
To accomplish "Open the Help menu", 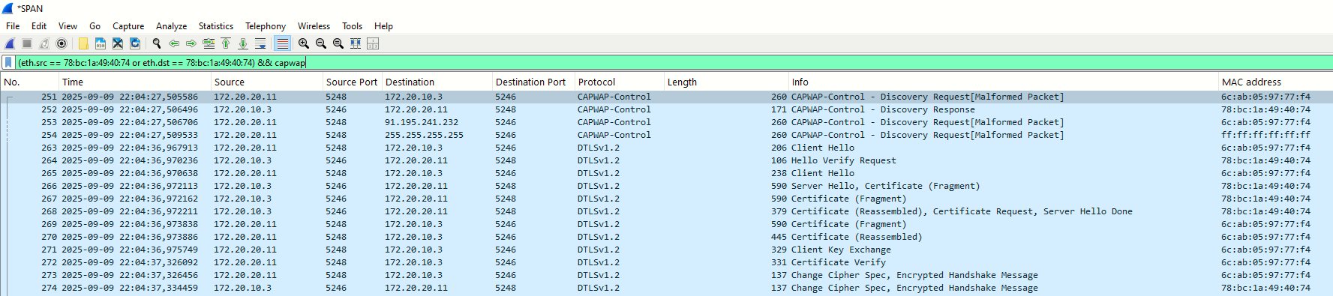I will pyautogui.click(x=383, y=25).
